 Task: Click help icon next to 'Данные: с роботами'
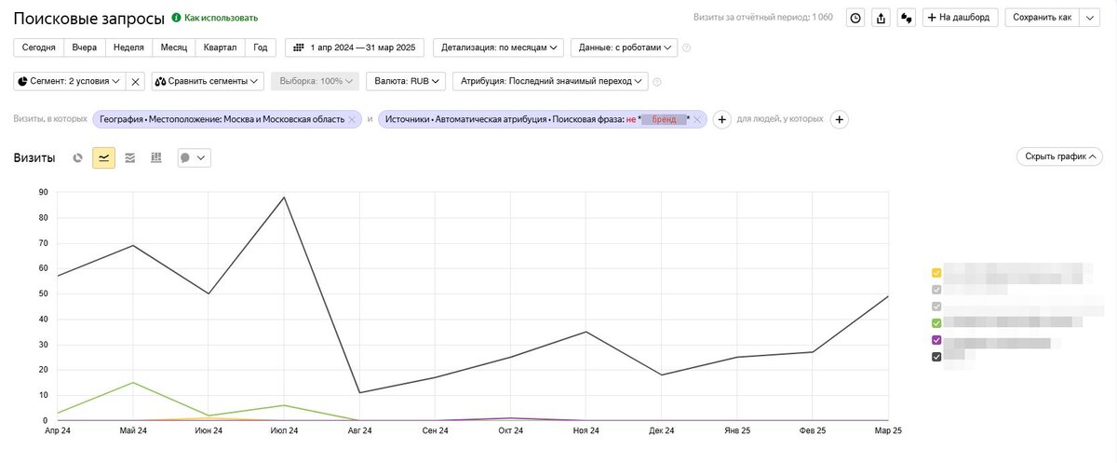686,48
